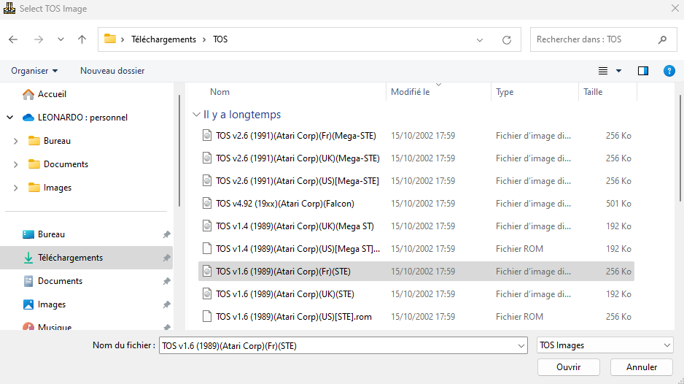Go back to the previous folder
This screenshot has width=684, height=384.
[x=13, y=39]
